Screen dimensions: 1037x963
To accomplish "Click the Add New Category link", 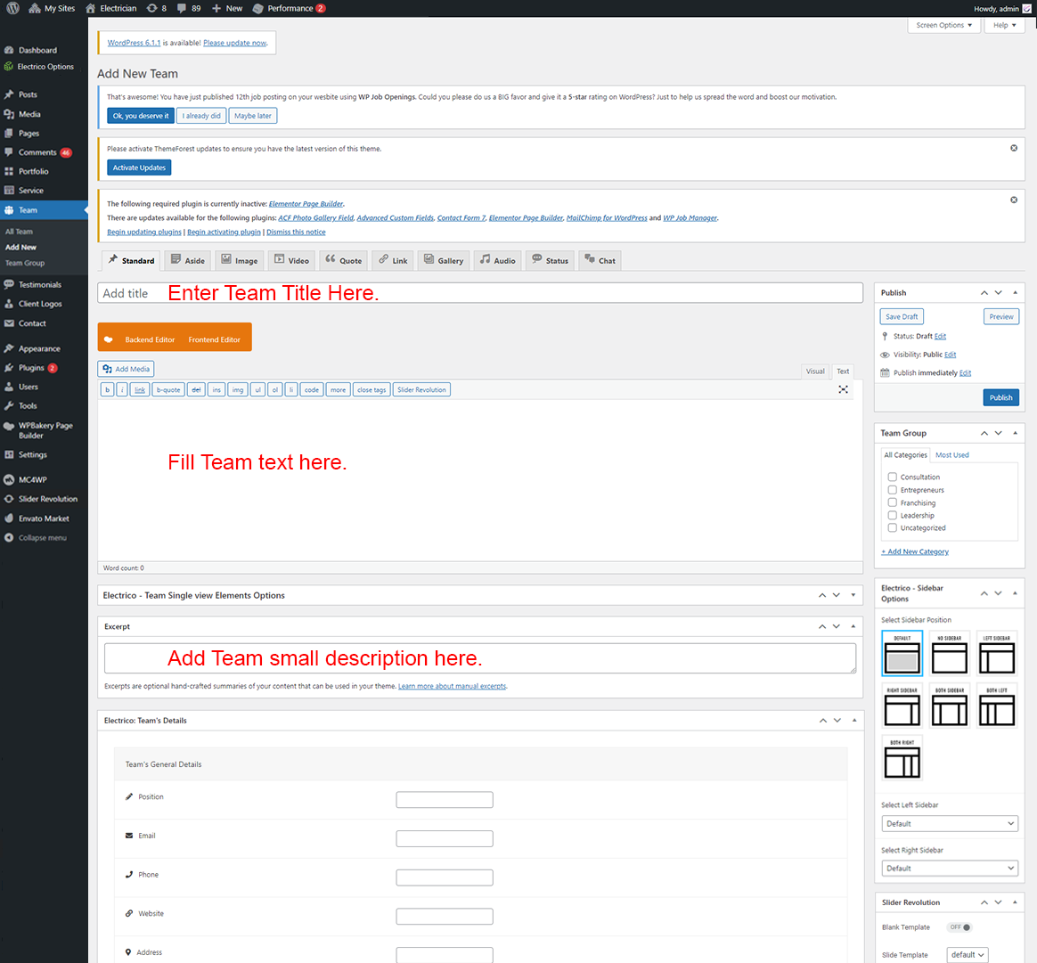I will point(917,551).
